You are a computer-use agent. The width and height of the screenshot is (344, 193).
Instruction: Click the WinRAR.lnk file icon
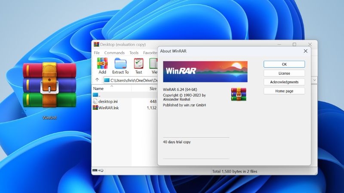[x=95, y=108]
